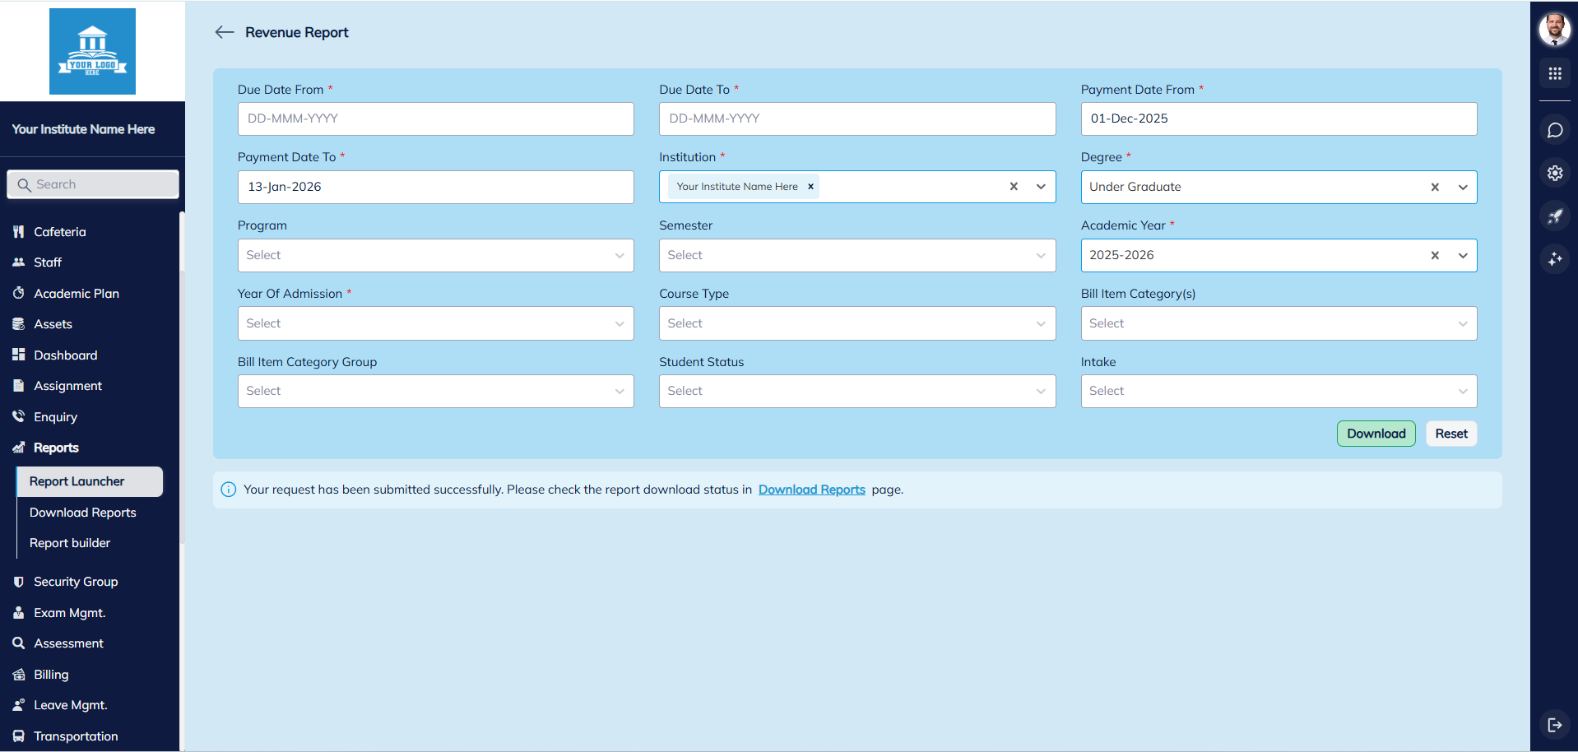
Task: Open the Report builder
Action: (70, 542)
